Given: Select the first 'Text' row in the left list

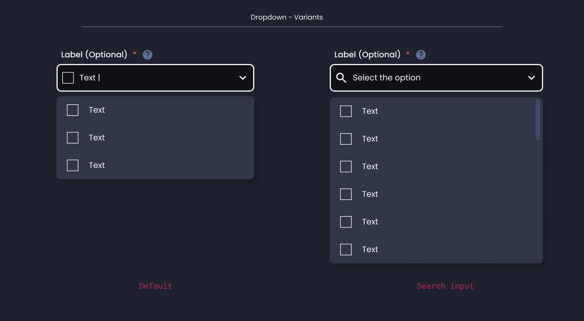Looking at the screenshot, I should (97, 110).
